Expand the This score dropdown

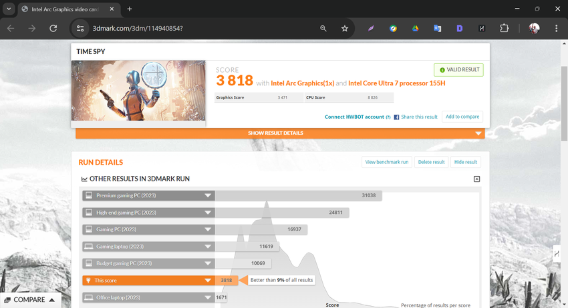208,281
